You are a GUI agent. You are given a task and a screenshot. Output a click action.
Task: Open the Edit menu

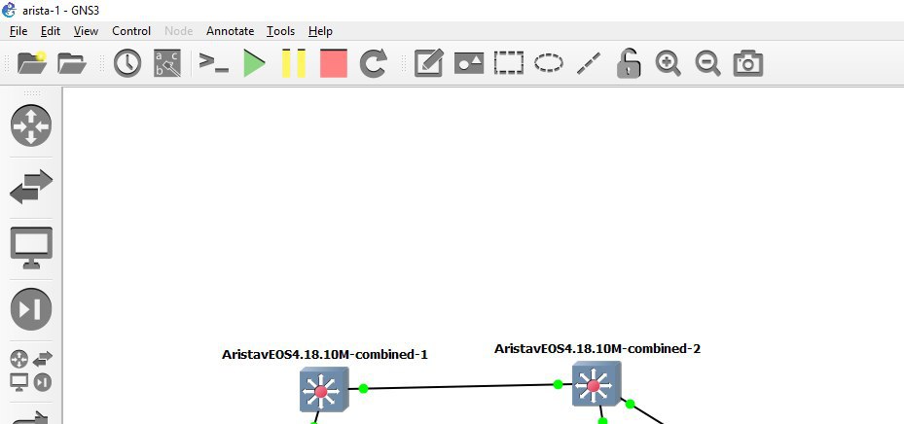tap(51, 31)
